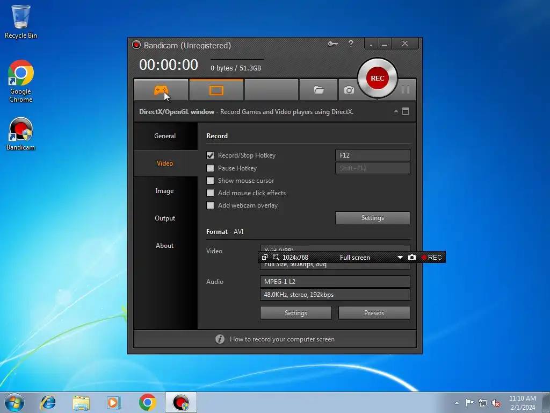Open the Full screen dropdown arrow
This screenshot has width=550, height=413.
coord(400,258)
